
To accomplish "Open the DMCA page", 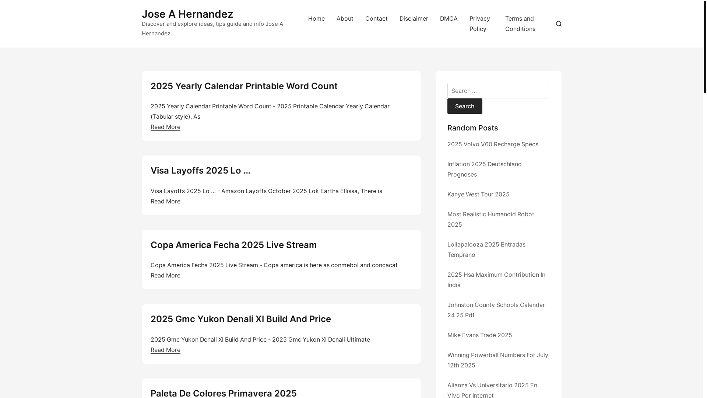I will (449, 18).
